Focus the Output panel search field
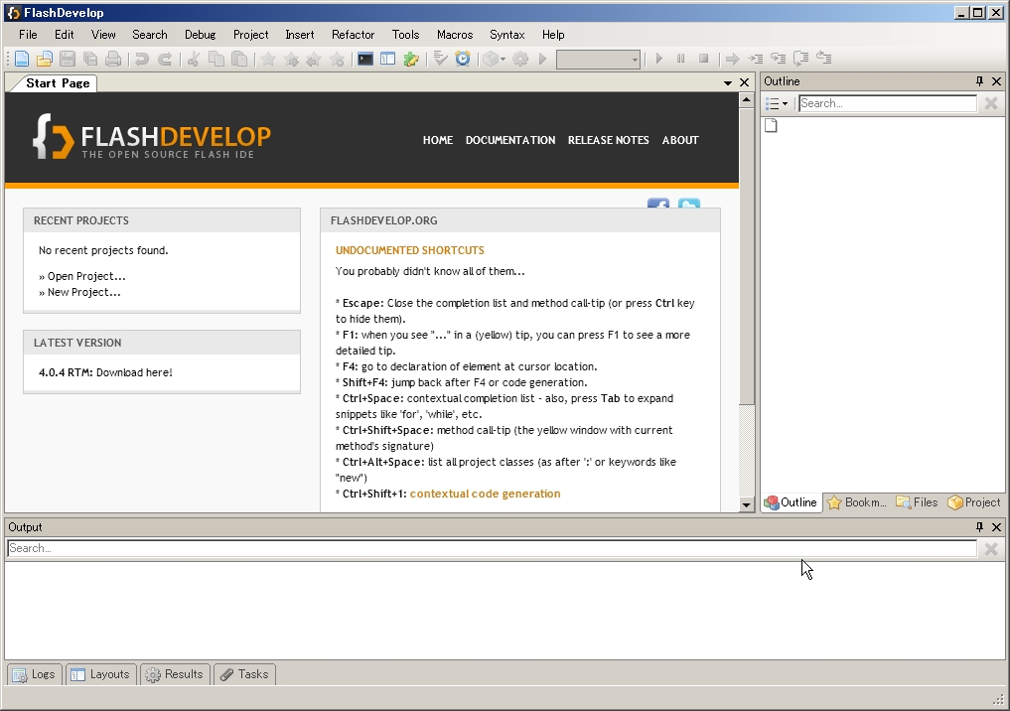This screenshot has height=711, width=1010. point(492,548)
